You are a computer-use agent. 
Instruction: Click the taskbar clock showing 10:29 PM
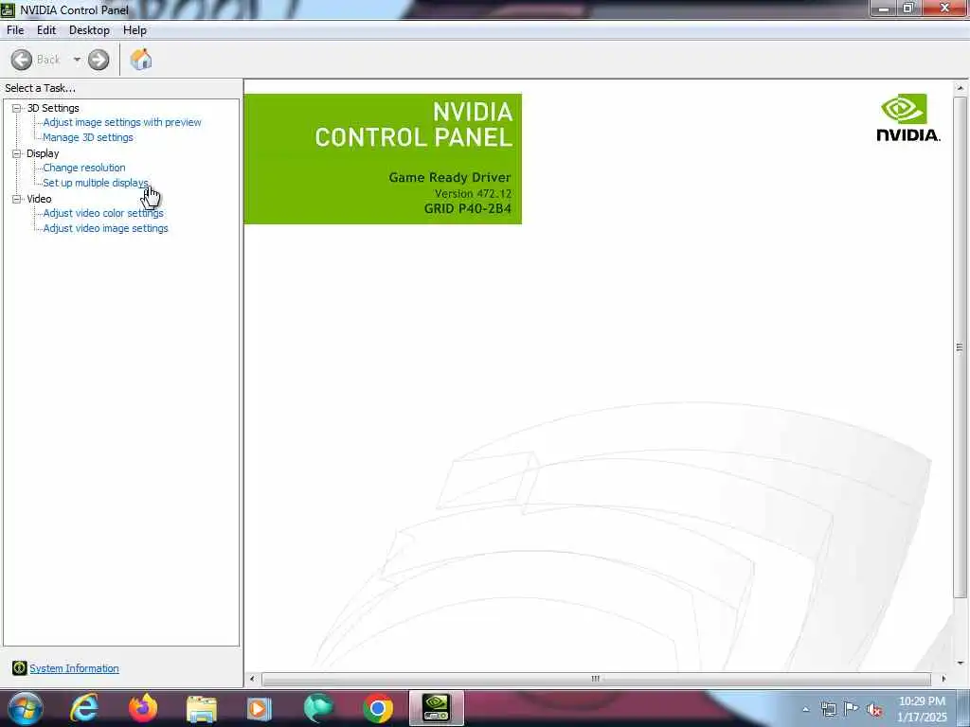922,709
